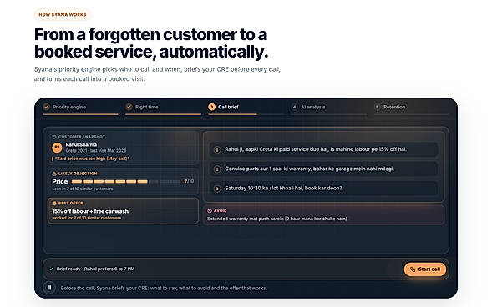Click 'seen in 7 of 10 similar customers'
Viewport: 492px width, 307px height.
click(83, 189)
